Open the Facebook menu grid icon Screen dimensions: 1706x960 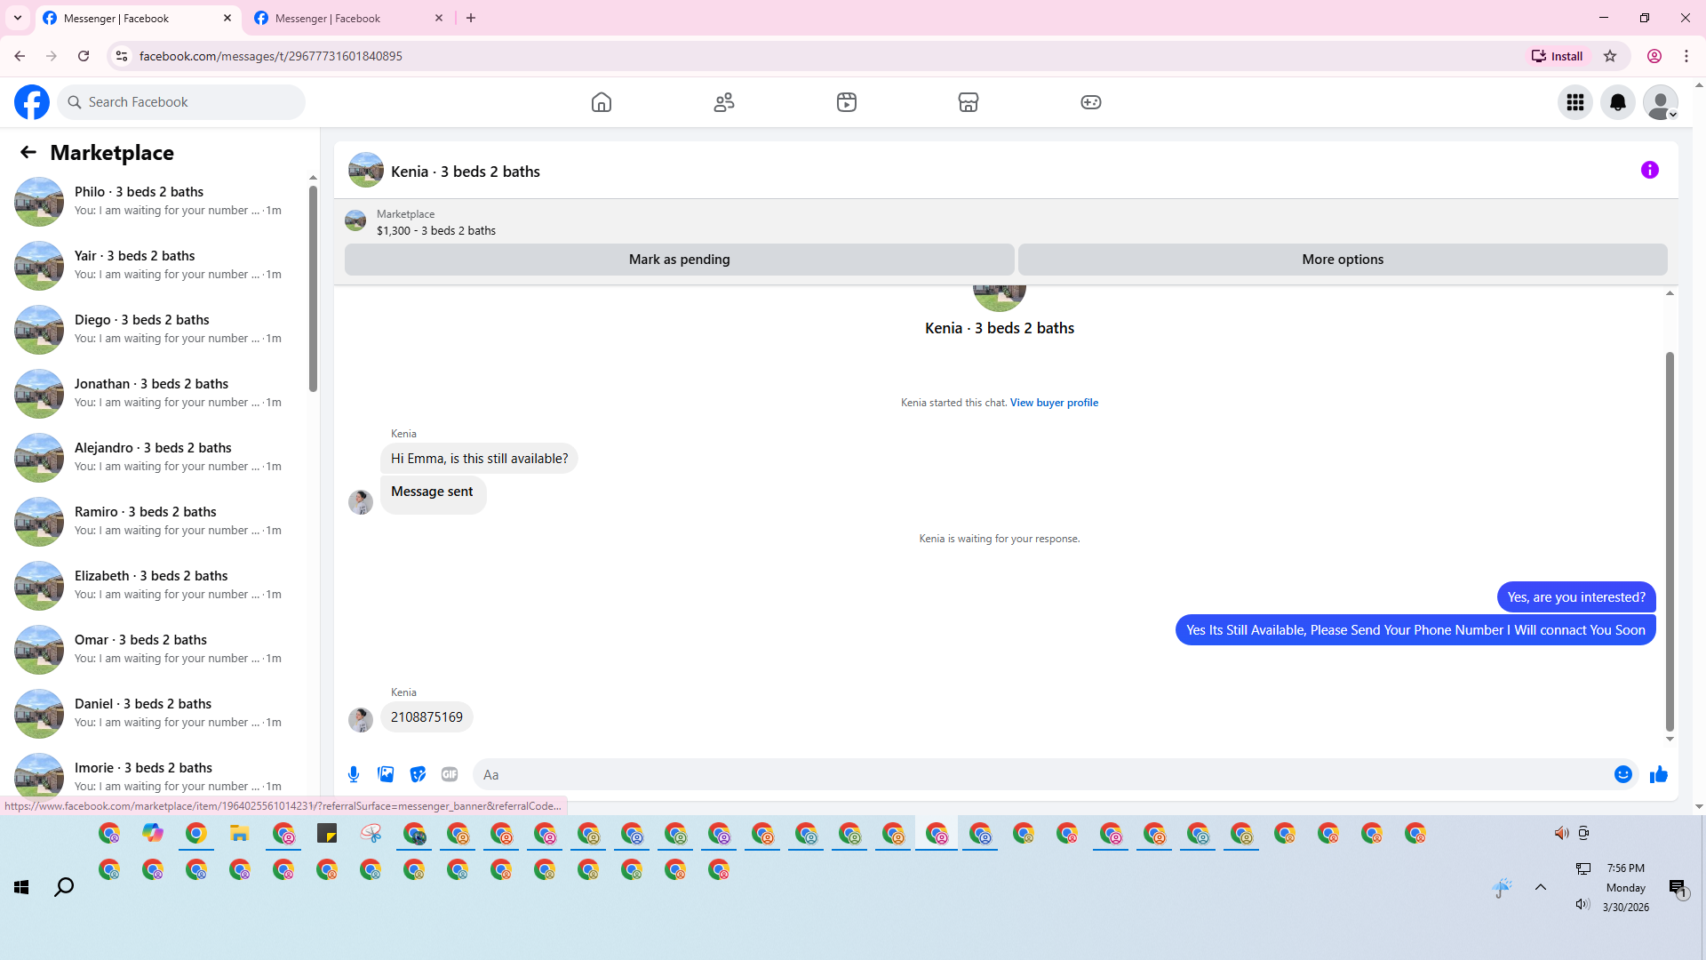(x=1574, y=102)
